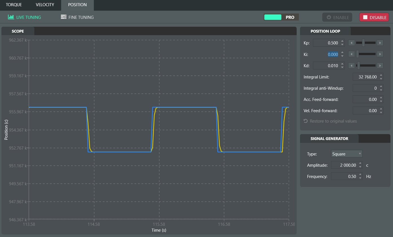Open the signal Type dropdown
This screenshot has height=237, width=393.
tap(347, 154)
